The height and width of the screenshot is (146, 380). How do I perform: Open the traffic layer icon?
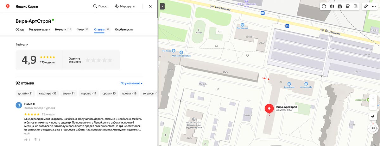[324, 6]
